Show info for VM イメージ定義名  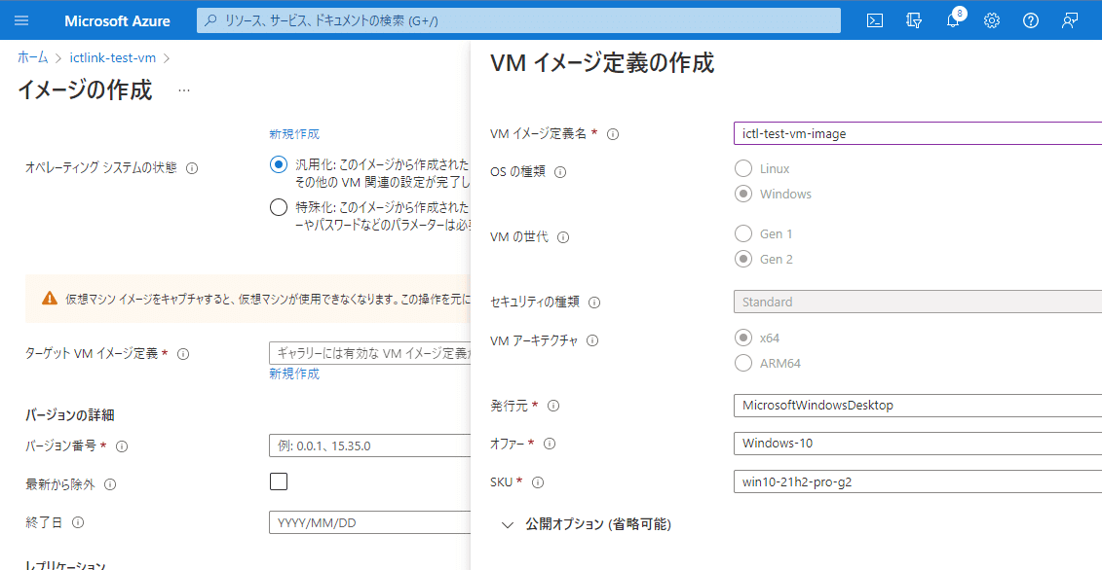612,134
